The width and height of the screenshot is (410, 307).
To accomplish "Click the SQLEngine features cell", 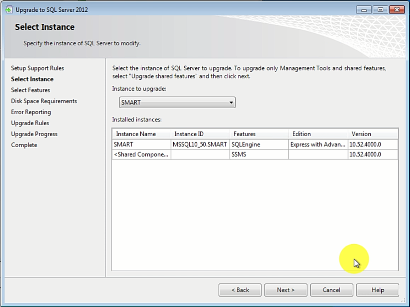I will [x=259, y=144].
